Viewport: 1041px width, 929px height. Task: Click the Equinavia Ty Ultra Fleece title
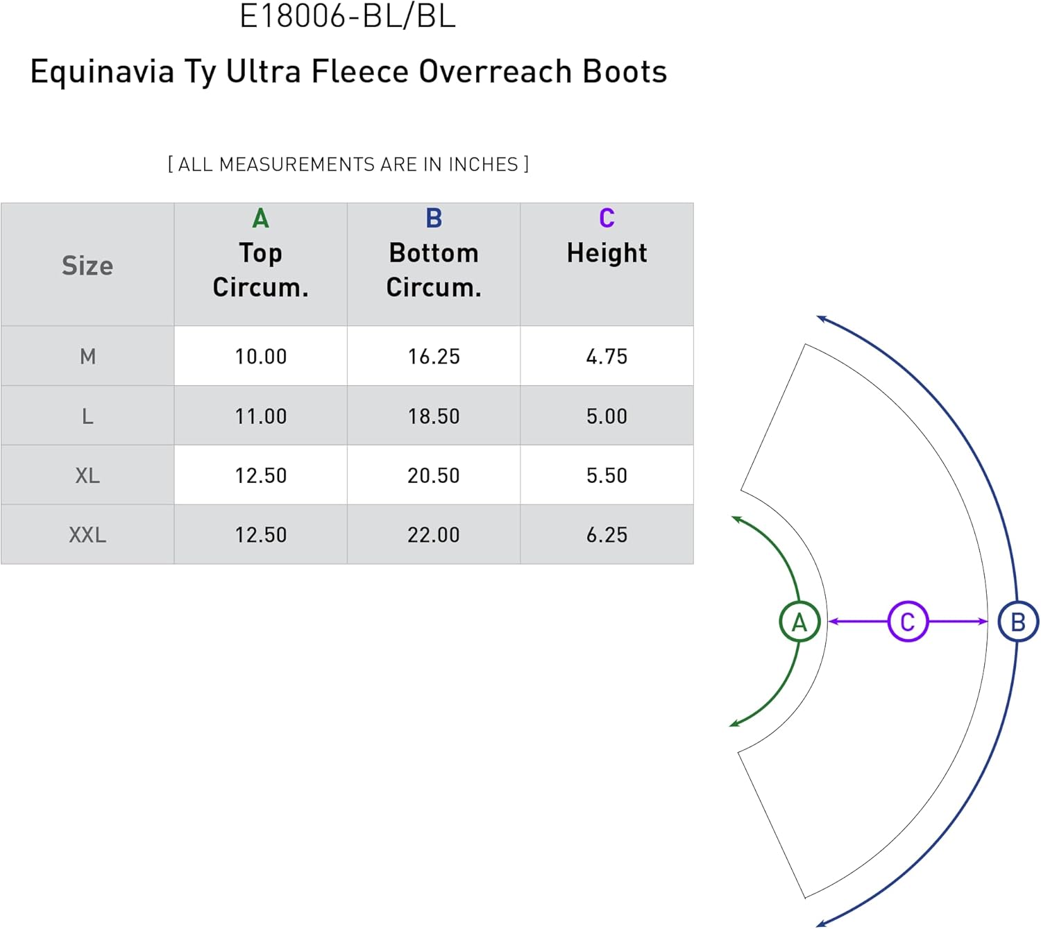(x=348, y=72)
